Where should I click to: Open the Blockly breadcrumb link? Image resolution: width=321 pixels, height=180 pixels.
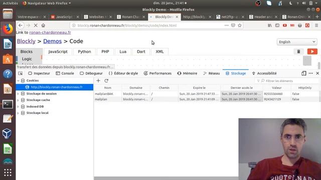[26, 41]
